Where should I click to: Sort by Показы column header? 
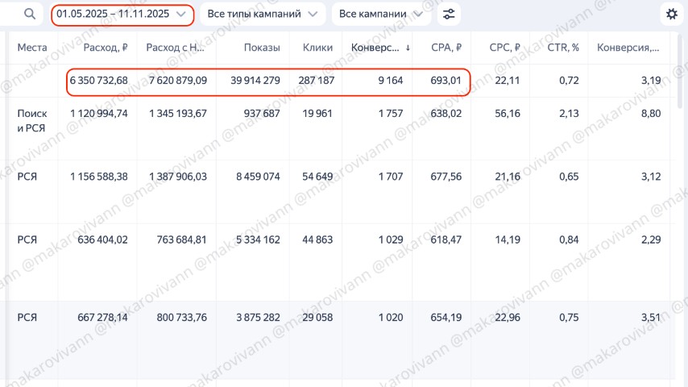(x=261, y=48)
